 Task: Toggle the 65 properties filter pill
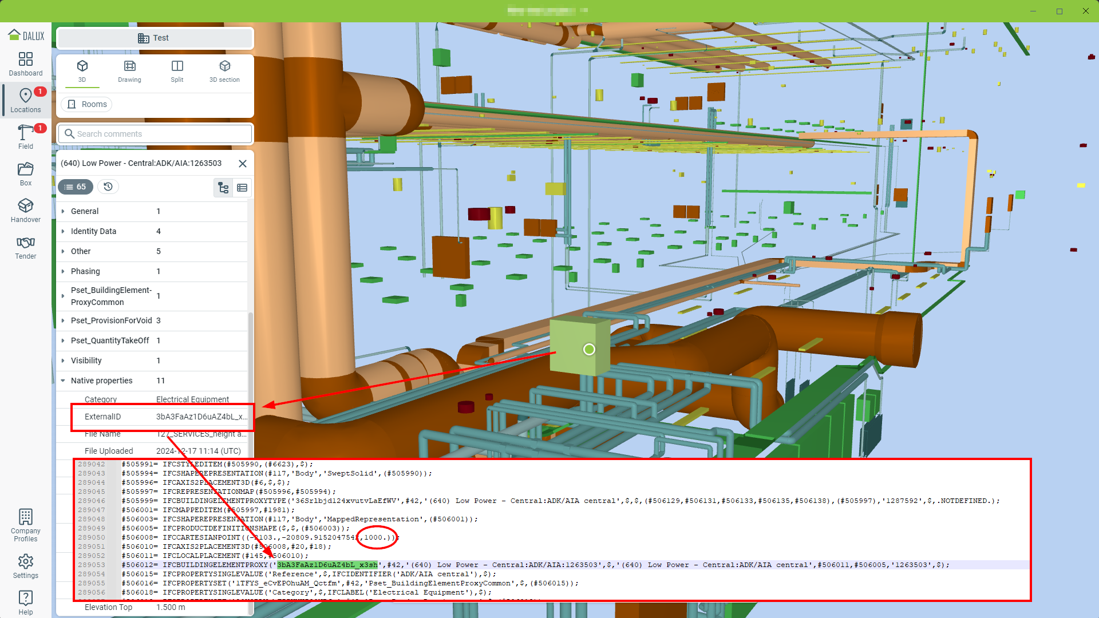(x=75, y=187)
